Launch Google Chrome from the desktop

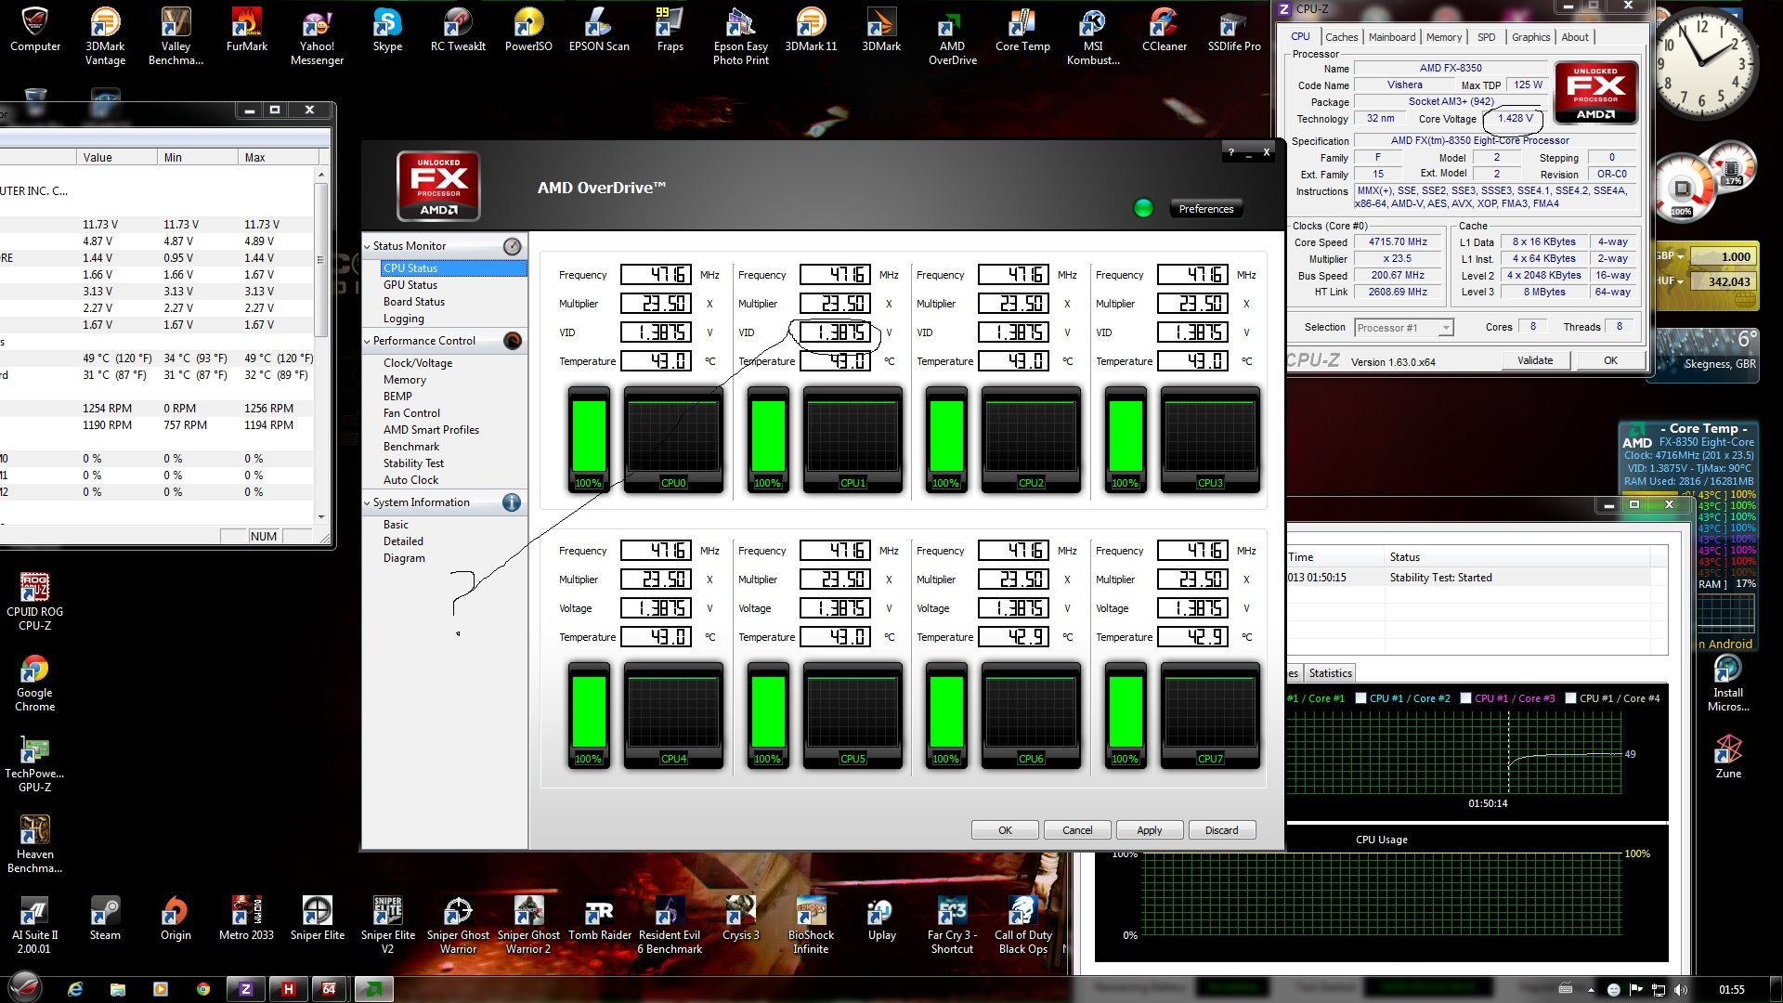[34, 683]
